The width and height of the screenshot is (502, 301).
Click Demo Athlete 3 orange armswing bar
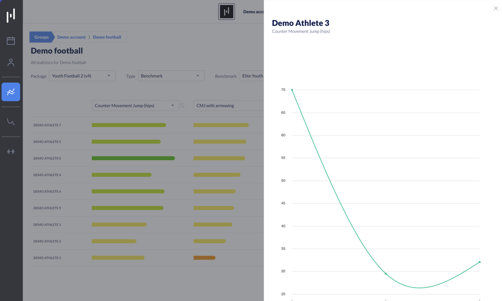click(x=204, y=258)
